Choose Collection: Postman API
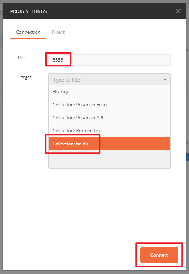 click(110, 118)
